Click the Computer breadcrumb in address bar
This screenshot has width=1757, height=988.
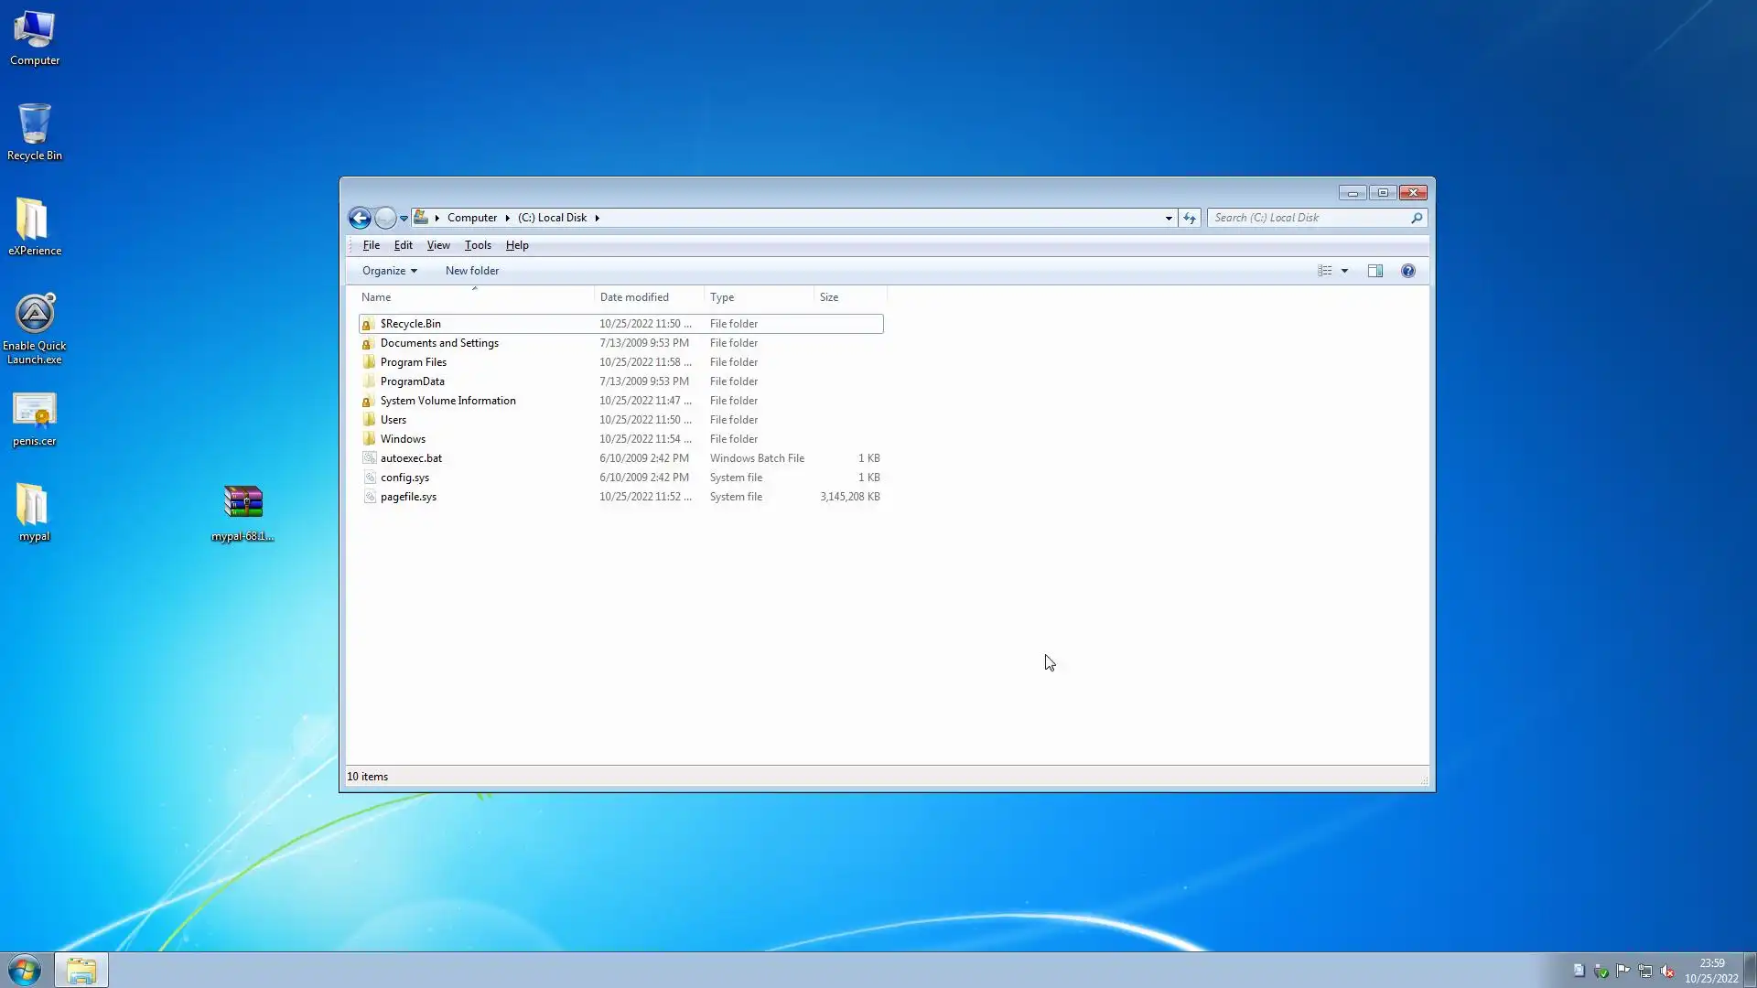coord(471,218)
